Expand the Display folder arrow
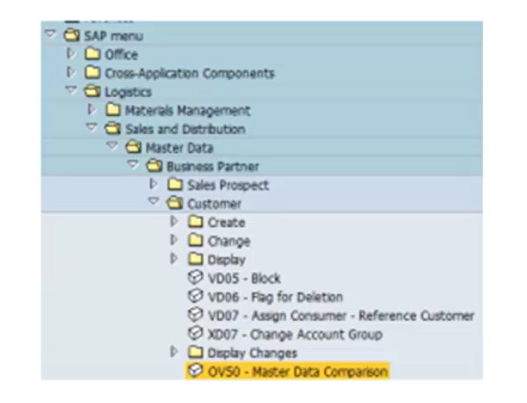 (x=174, y=258)
